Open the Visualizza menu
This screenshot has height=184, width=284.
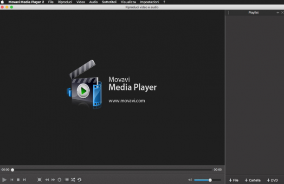click(x=128, y=2)
